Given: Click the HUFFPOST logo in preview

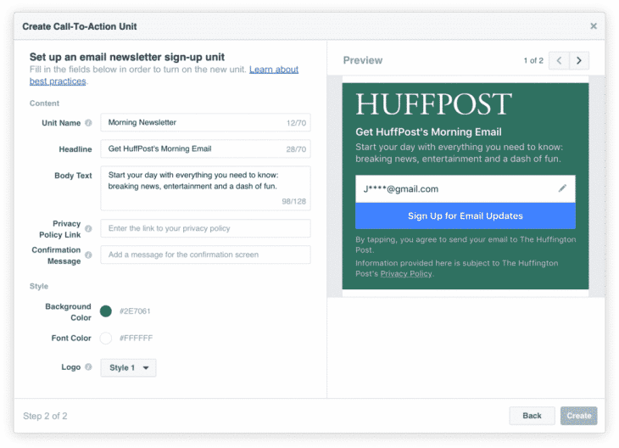Looking at the screenshot, I should point(433,104).
